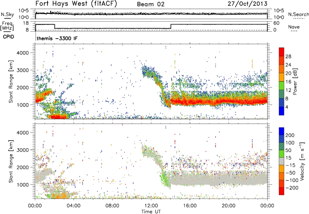
Task: Click the "Slant Range [km]" label of velocity panel
Action: tap(11, 161)
